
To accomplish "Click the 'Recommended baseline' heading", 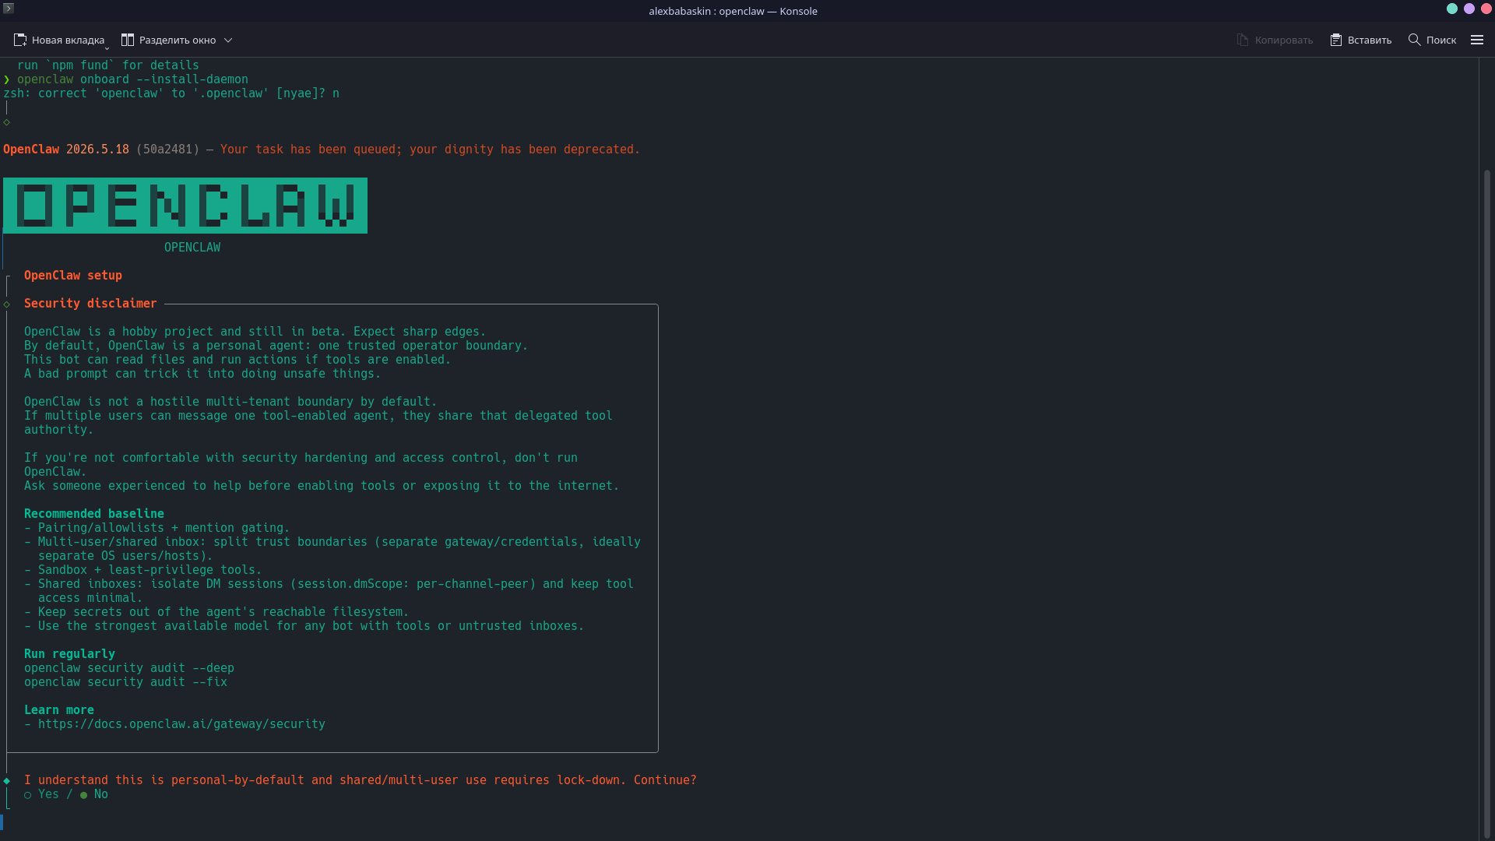I will click(94, 514).
